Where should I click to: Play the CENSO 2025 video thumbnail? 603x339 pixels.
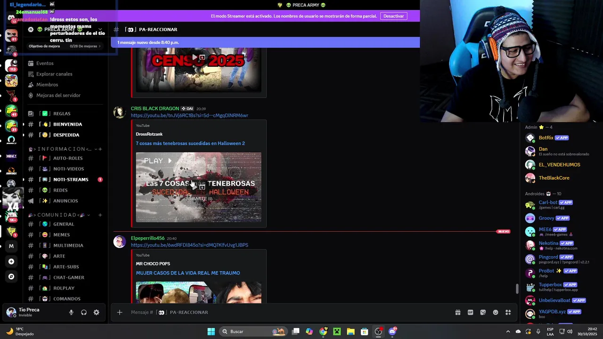point(198,69)
